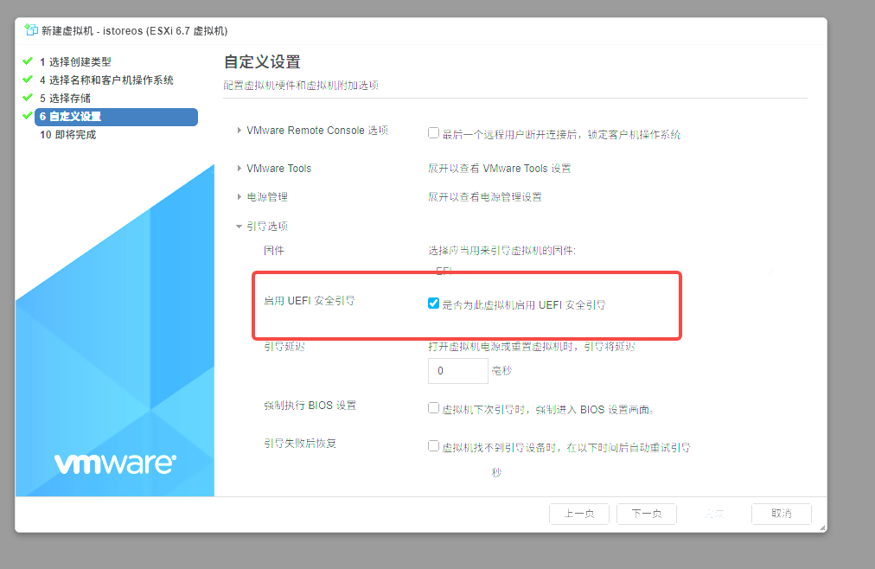Expand VMware Remote Console options

pos(240,130)
